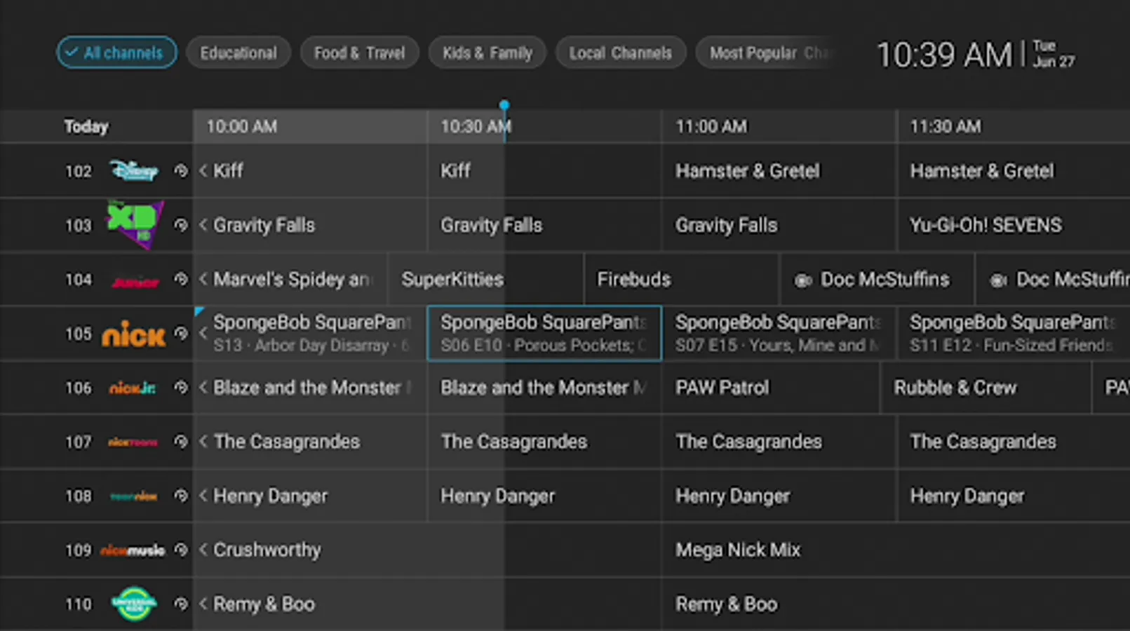Click the current time marker on the timeline

click(504, 106)
